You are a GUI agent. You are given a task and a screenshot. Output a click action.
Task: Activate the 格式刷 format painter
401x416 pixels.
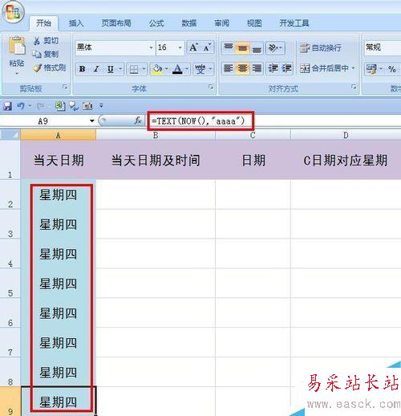[50, 67]
